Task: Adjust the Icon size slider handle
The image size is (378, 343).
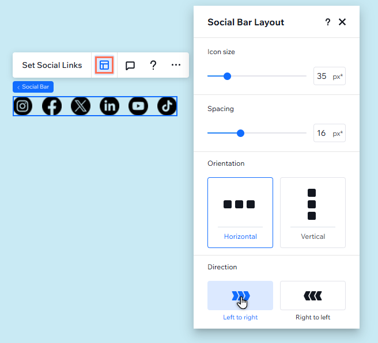Action: point(227,76)
